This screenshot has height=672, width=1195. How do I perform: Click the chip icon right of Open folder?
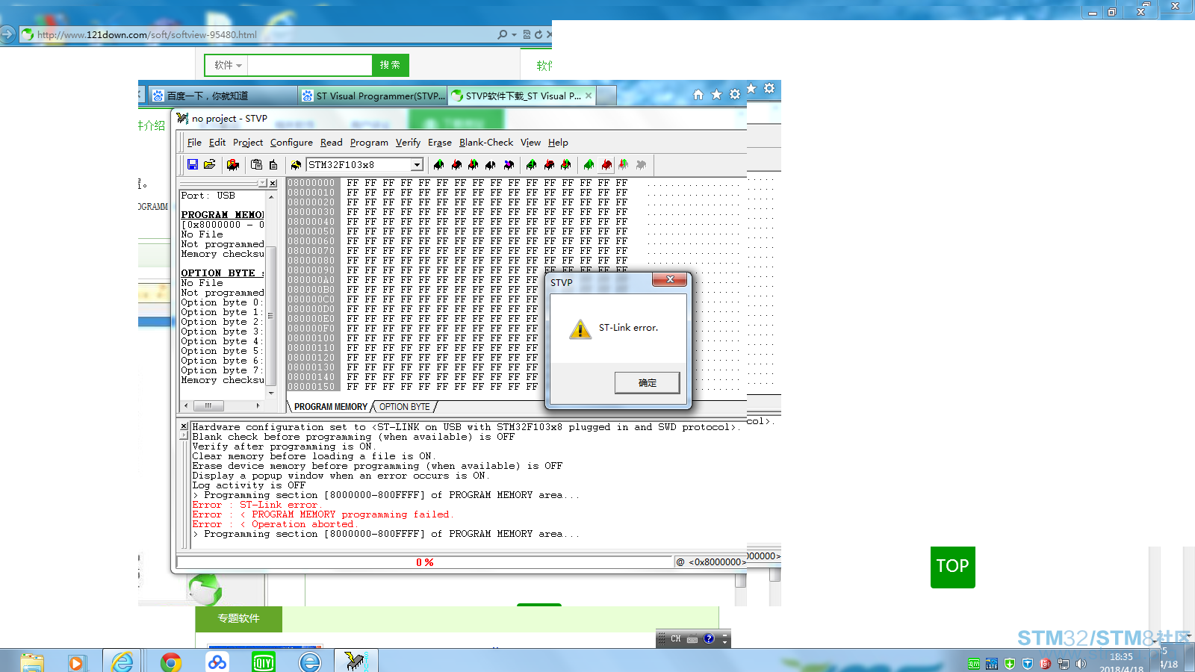tap(233, 164)
